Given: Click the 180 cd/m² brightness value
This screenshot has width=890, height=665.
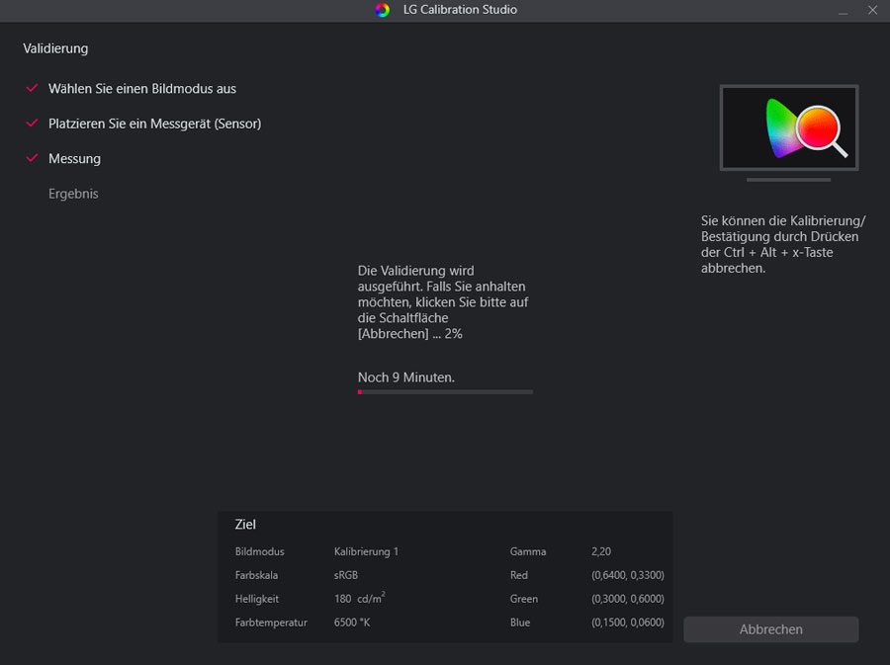Looking at the screenshot, I should point(359,598).
